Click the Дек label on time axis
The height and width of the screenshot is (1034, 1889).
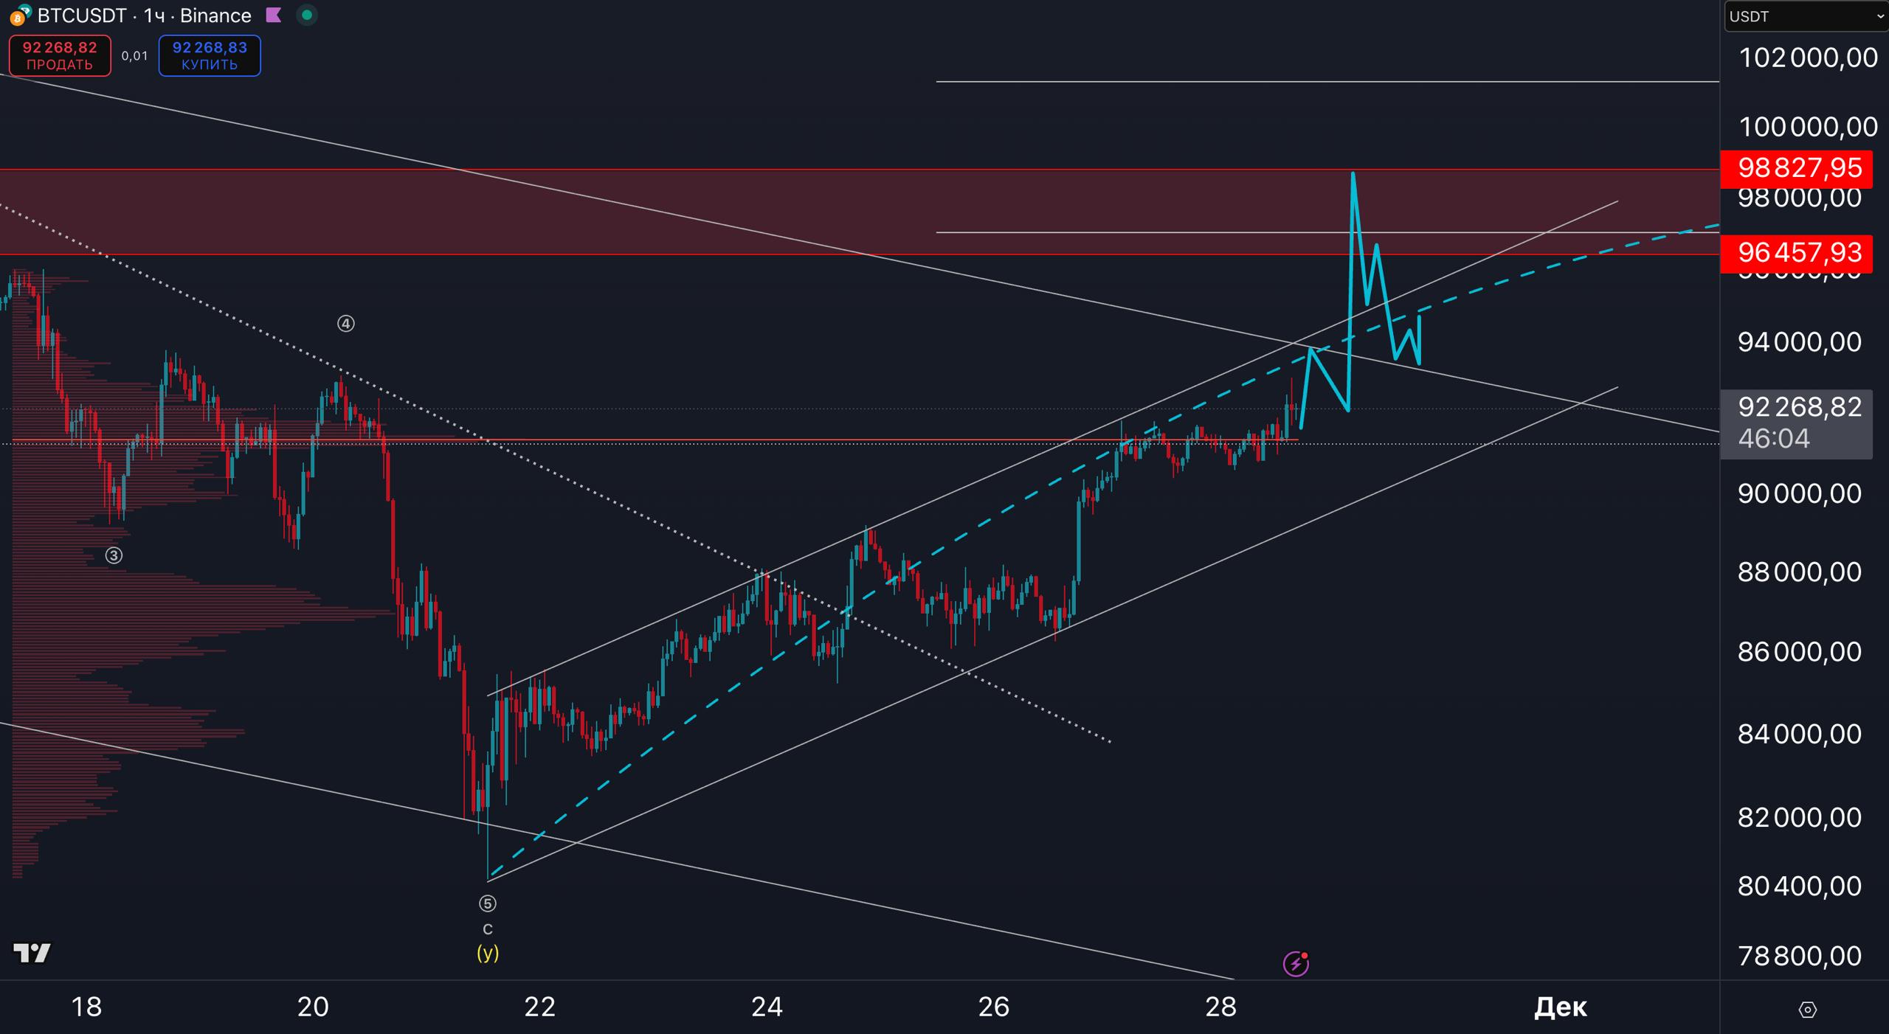pyautogui.click(x=1560, y=1007)
